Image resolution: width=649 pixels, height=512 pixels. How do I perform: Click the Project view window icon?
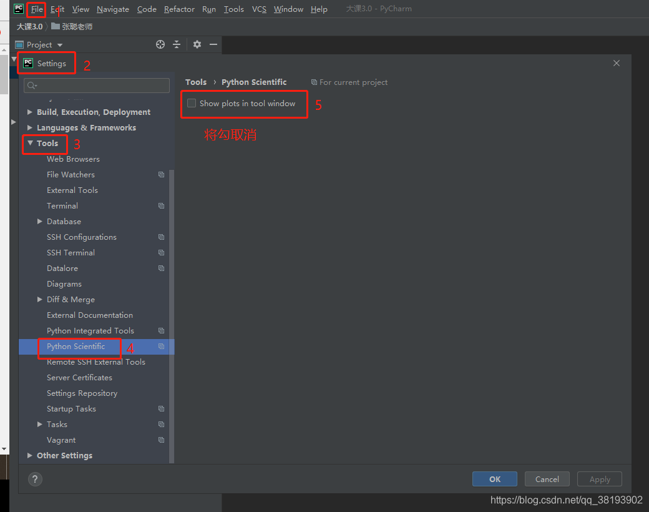tap(19, 45)
